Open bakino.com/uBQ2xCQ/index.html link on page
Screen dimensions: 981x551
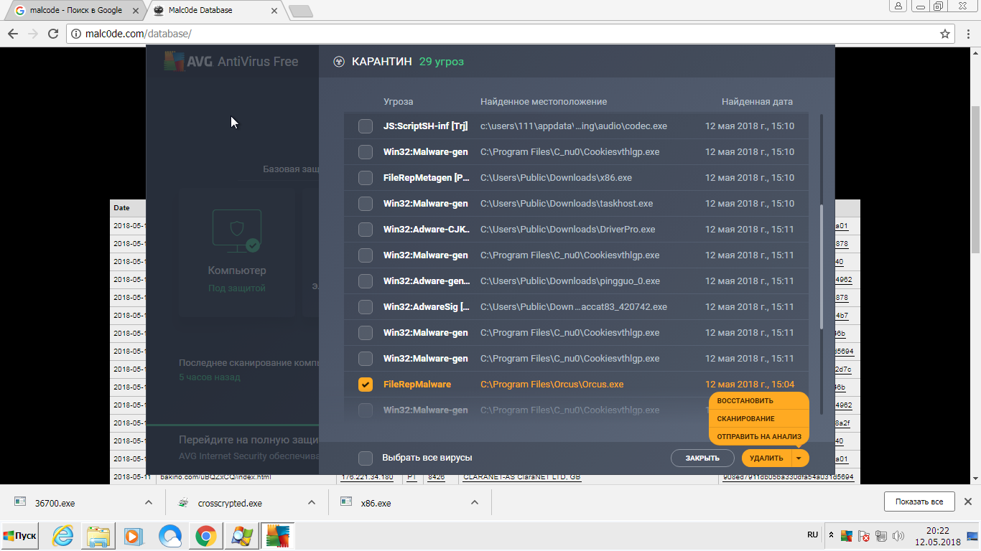(215, 476)
